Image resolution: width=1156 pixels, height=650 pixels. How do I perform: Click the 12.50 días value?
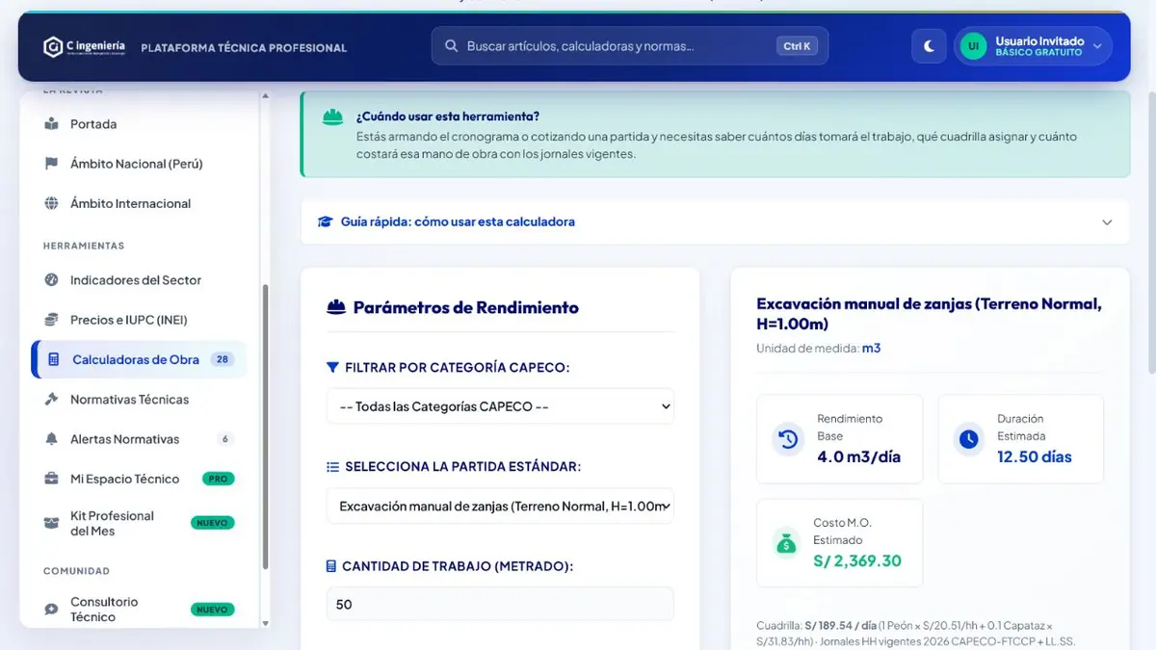1035,456
